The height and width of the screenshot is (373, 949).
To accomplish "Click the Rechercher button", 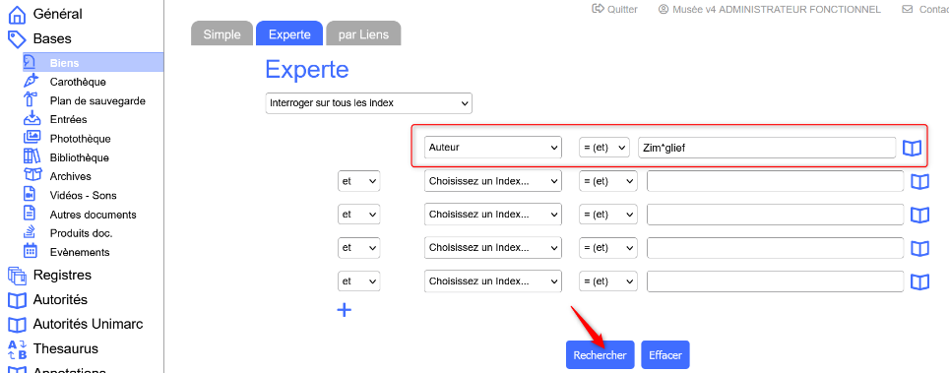I will point(600,355).
